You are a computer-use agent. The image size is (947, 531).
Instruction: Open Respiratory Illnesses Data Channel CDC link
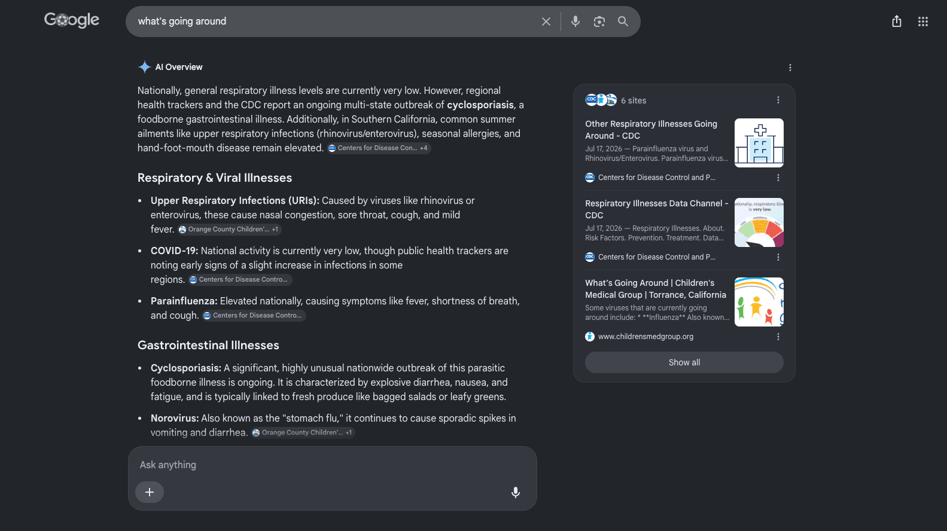[x=657, y=209]
